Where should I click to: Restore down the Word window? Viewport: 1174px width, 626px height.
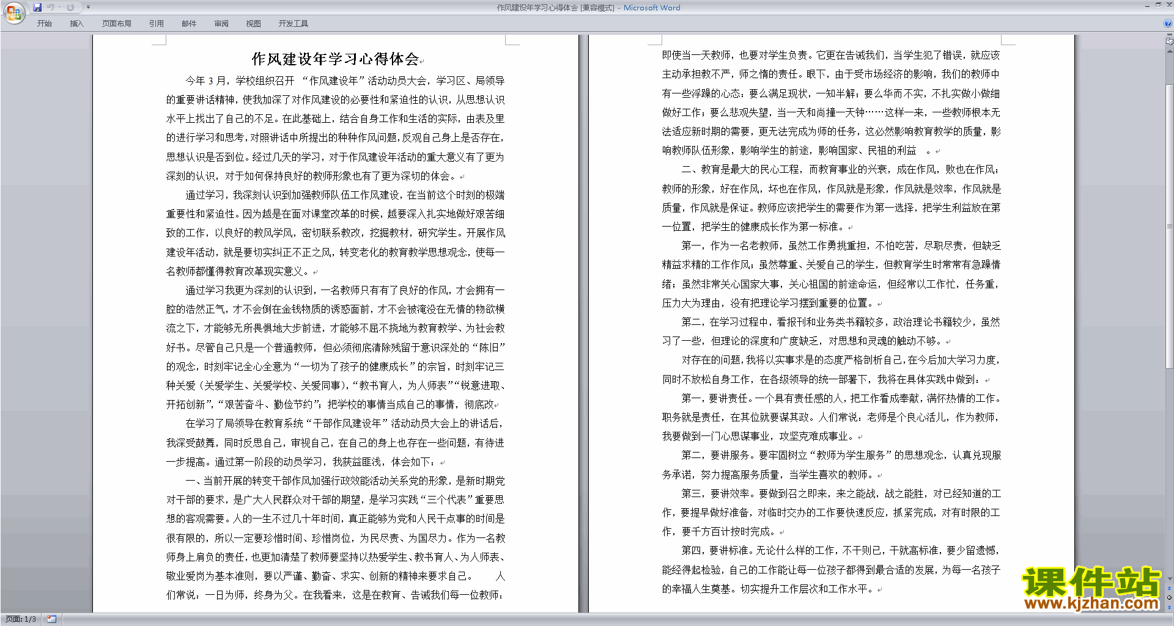click(x=1158, y=5)
